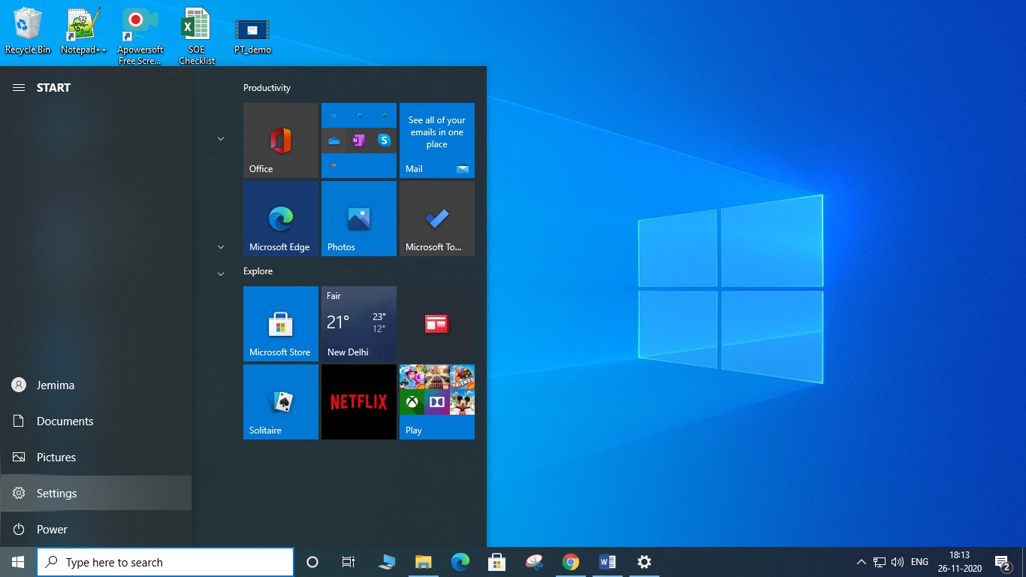Open Task View from the taskbar

(349, 562)
